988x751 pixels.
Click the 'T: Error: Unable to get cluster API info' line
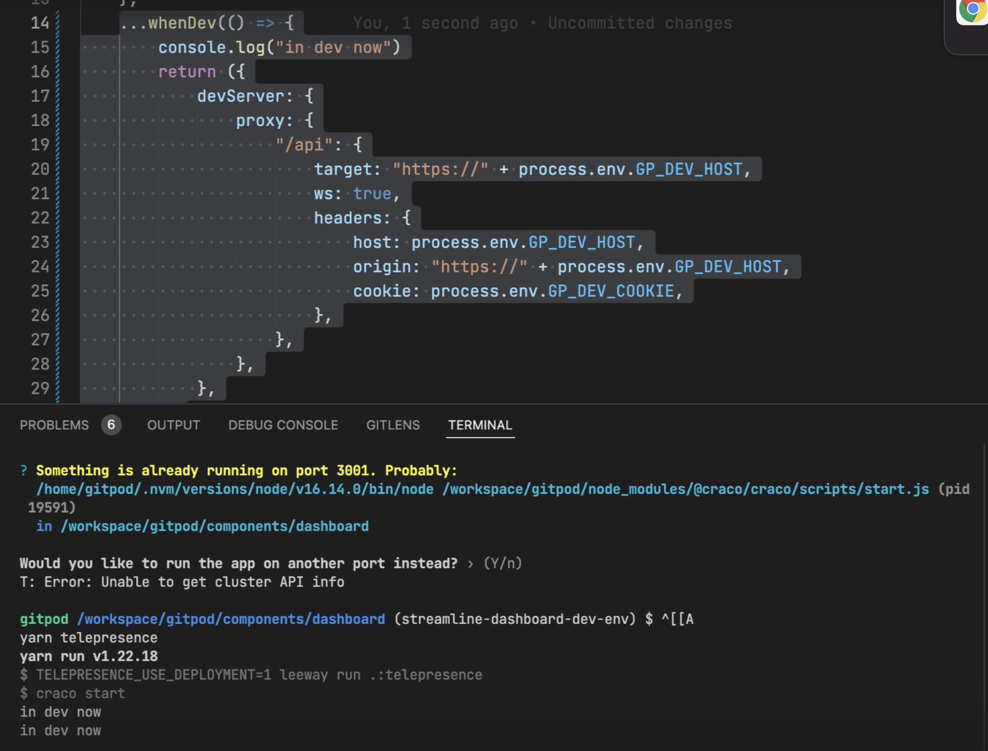pos(182,582)
